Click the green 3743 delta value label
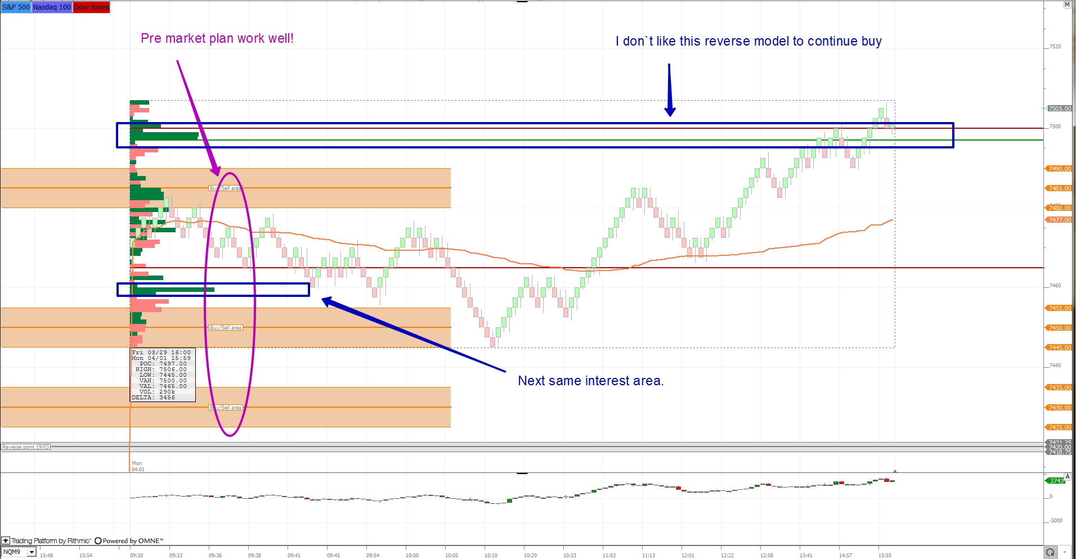This screenshot has width=1076, height=559. [1056, 481]
